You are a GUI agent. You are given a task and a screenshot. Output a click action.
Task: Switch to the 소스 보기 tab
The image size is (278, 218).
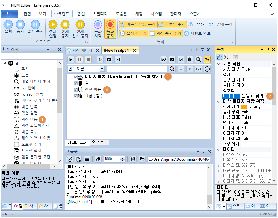[x=100, y=141]
